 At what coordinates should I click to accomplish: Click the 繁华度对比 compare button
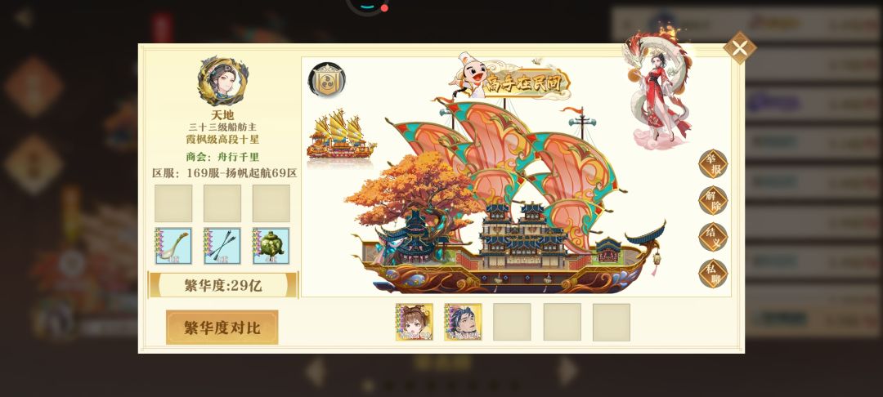(222, 328)
